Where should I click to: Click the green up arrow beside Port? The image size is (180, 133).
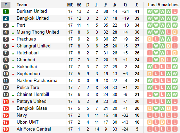(x=13, y=26)
